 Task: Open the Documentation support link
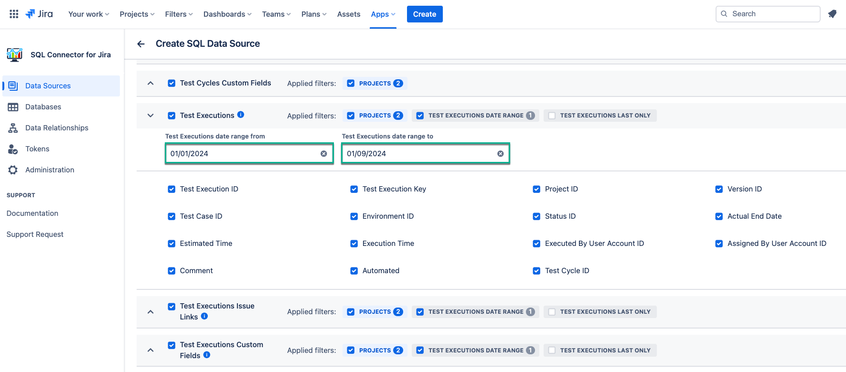pyautogui.click(x=32, y=213)
